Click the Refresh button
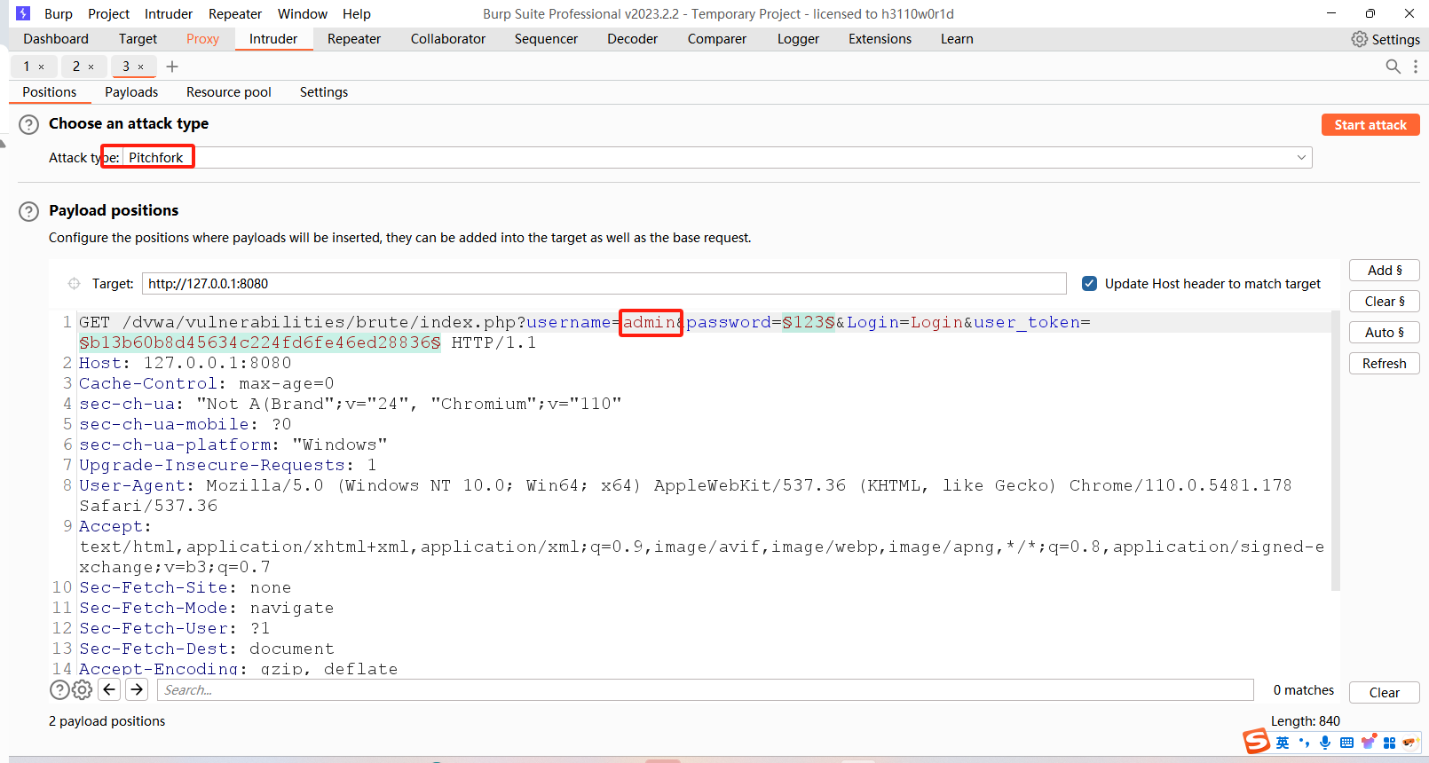 [1385, 364]
